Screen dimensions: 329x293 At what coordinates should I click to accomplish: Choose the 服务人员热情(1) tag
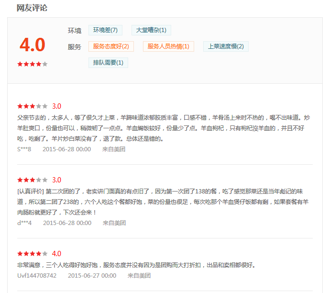168,46
